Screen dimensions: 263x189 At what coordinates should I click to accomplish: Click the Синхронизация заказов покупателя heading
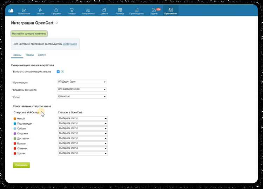click(x=32, y=65)
